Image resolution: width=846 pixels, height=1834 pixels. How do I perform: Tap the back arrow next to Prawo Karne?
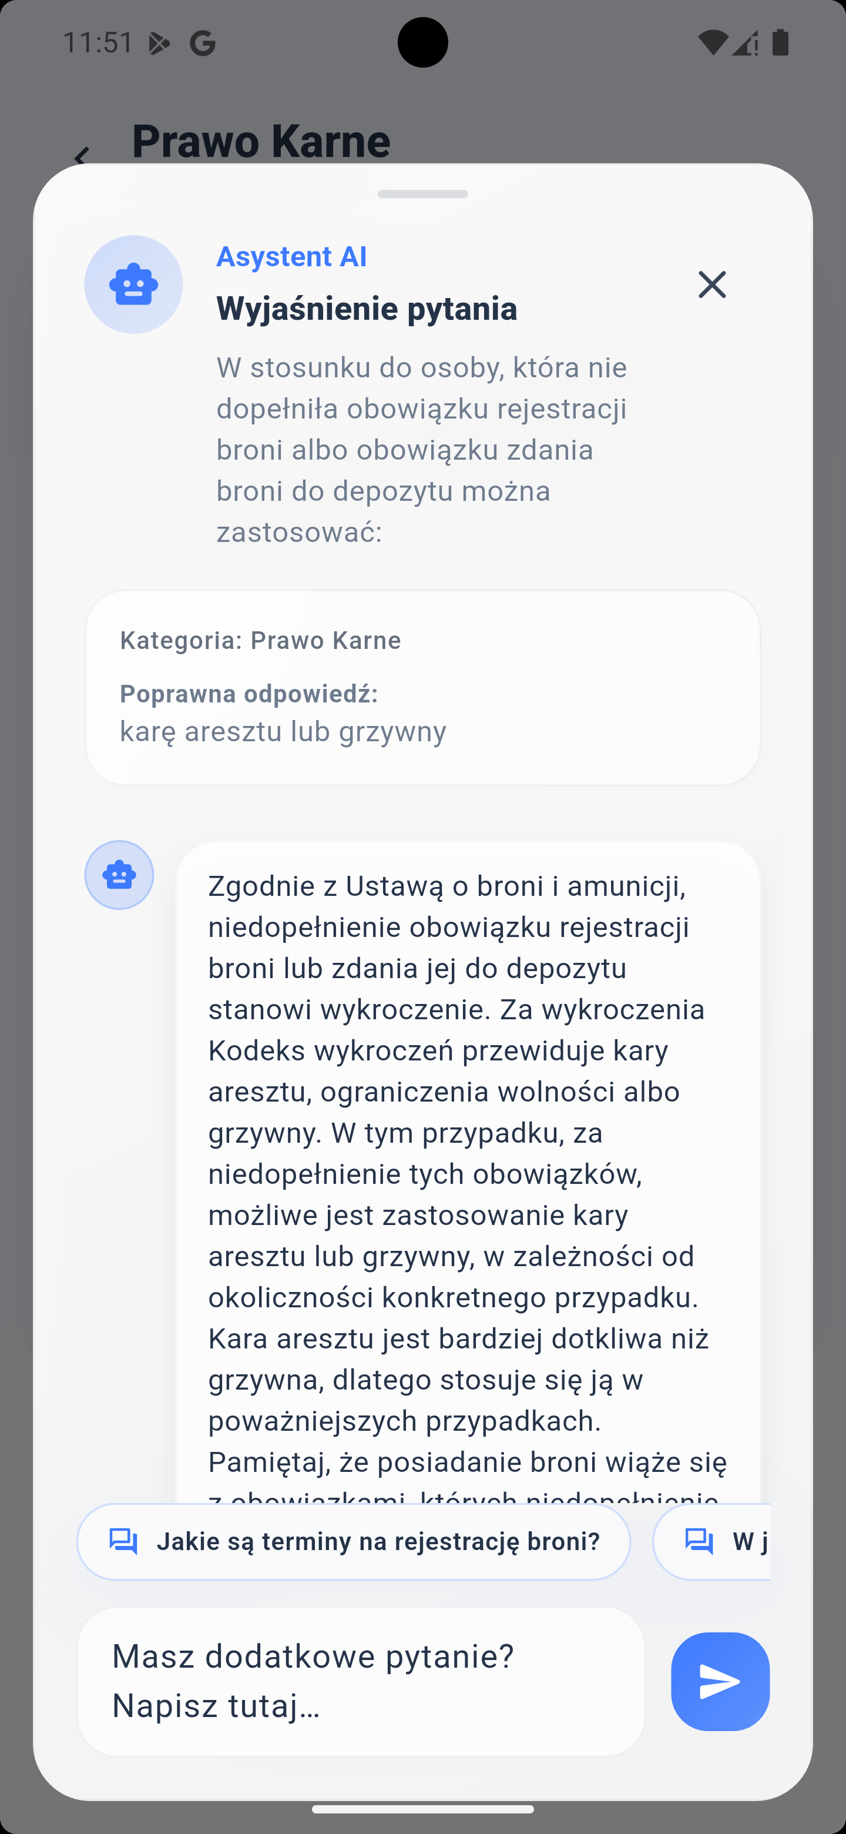[x=82, y=156]
